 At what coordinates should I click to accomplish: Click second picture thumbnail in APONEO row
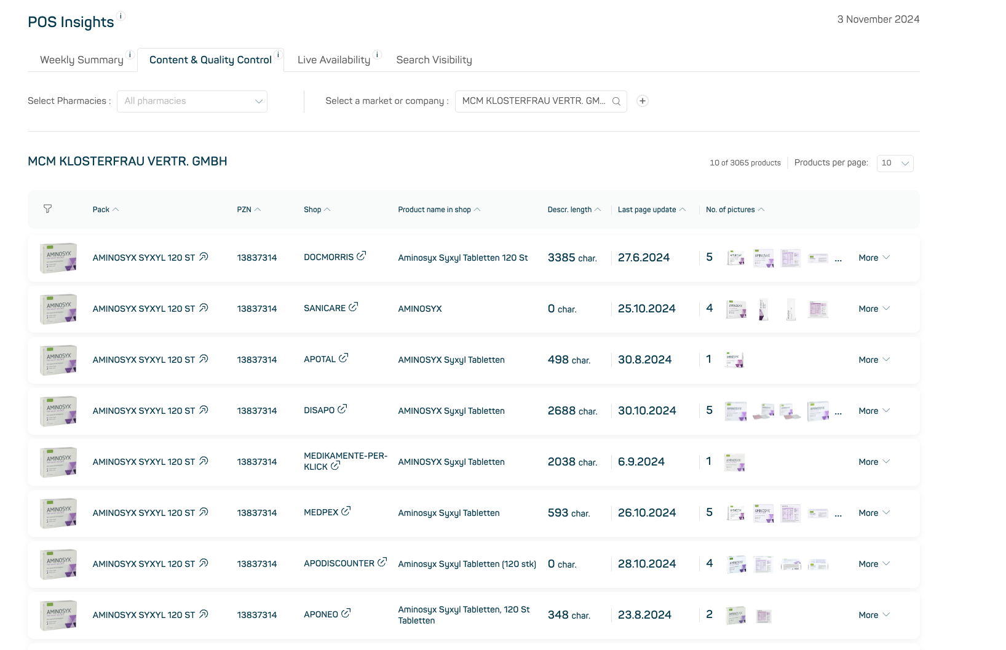point(764,616)
